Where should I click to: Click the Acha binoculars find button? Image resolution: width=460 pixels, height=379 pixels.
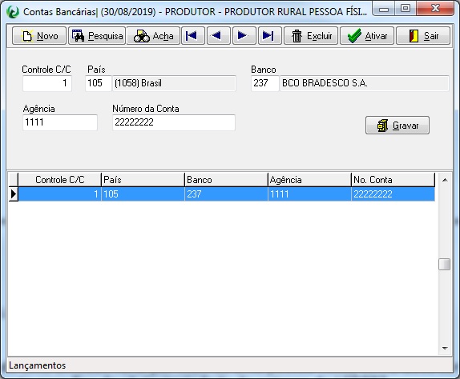(153, 36)
